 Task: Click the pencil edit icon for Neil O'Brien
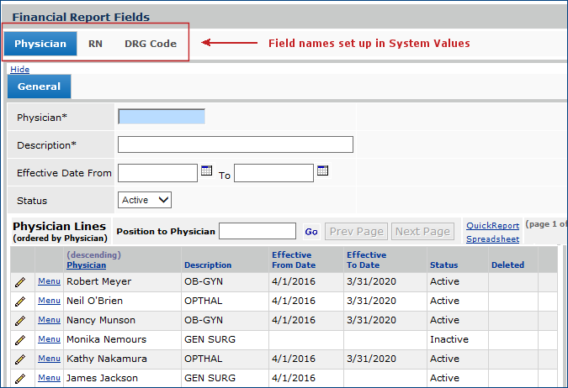click(x=20, y=301)
